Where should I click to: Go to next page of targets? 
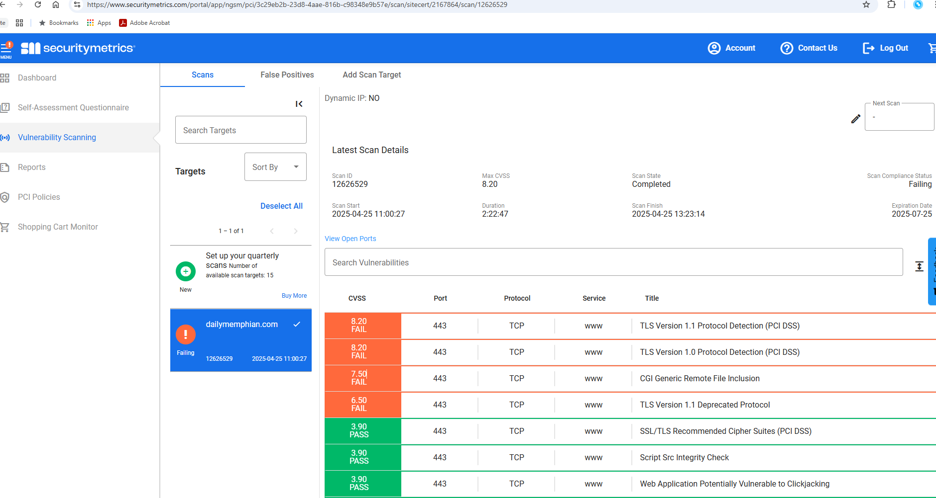[296, 231]
